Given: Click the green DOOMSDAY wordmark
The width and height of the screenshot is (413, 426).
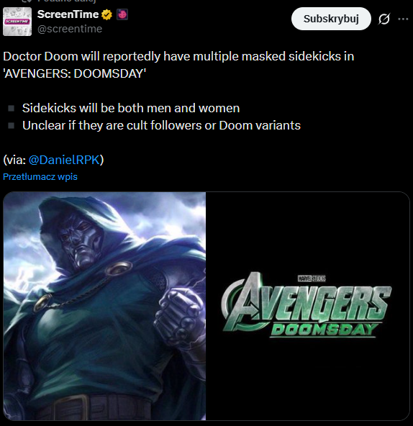Looking at the screenshot, I should 324,330.
